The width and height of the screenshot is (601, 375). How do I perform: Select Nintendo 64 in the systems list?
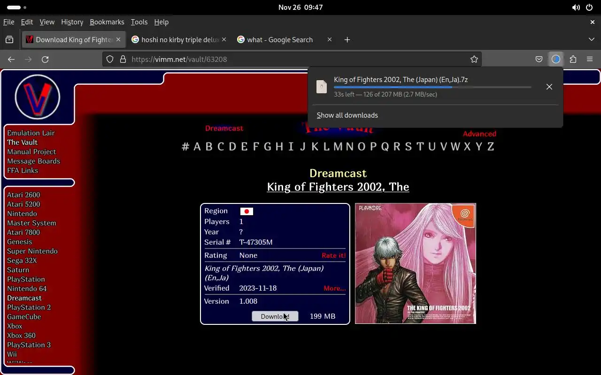click(27, 289)
